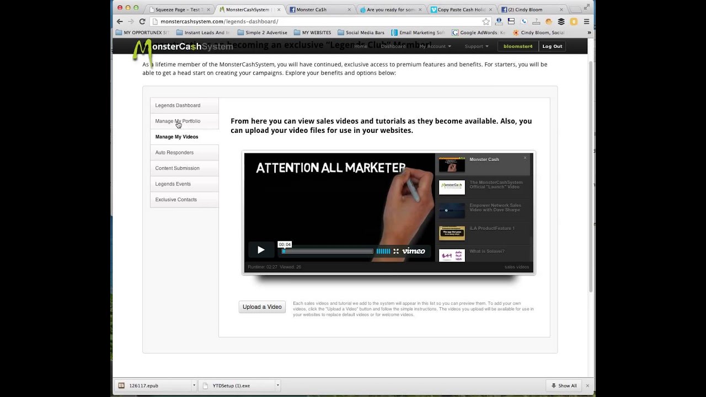Switch to Copy Paste Cash Vimeo tab
This screenshot has height=397, width=706.
[461, 9]
